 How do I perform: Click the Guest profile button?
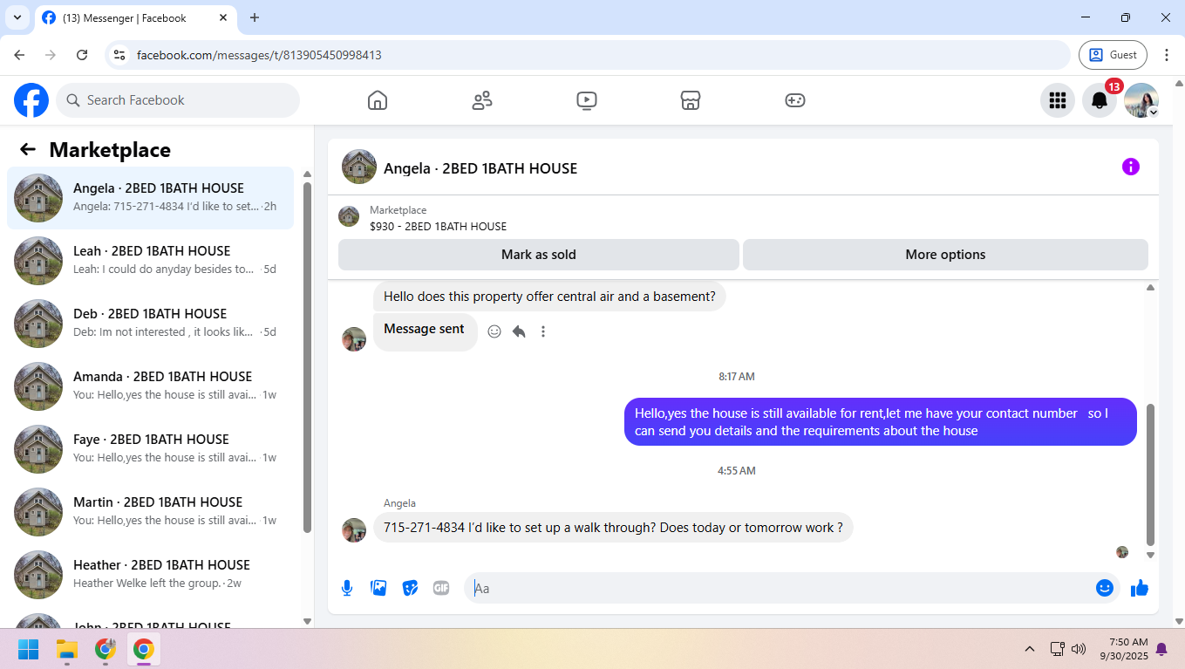point(1113,55)
